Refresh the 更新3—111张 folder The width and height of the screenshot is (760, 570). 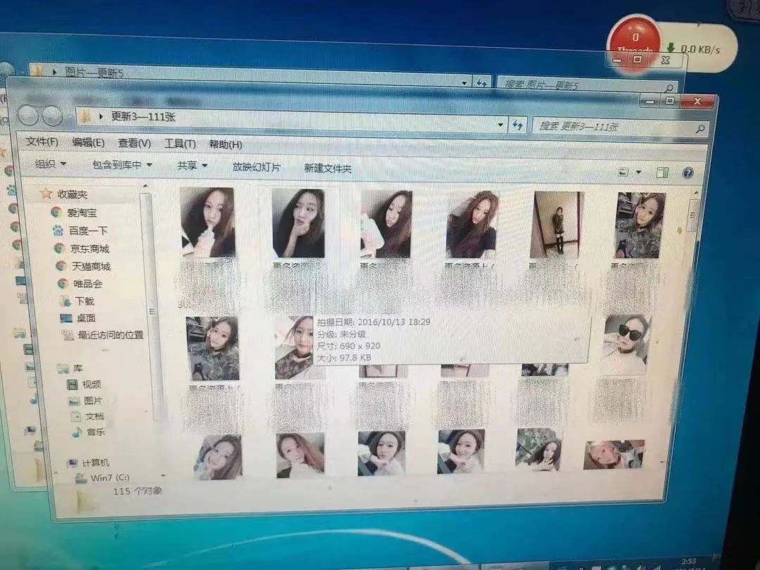[518, 125]
